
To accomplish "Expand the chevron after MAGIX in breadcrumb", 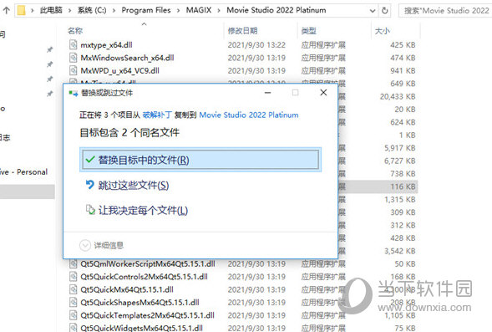I will click(219, 11).
